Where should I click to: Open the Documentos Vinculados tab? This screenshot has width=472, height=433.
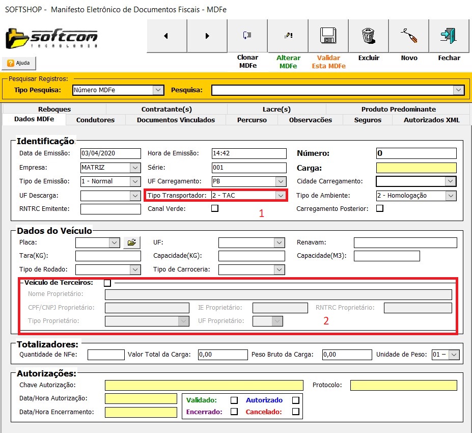[x=176, y=120]
